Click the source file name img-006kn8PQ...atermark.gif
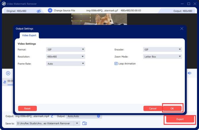The width and height of the screenshot is (199, 130). (x=102, y=11)
